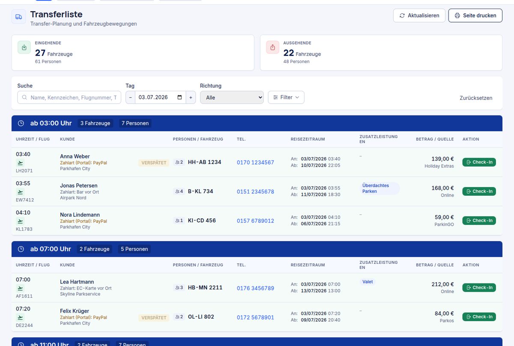Reset filters with Zurücksetzen
Image resolution: width=514 pixels, height=346 pixels.
coord(476,98)
